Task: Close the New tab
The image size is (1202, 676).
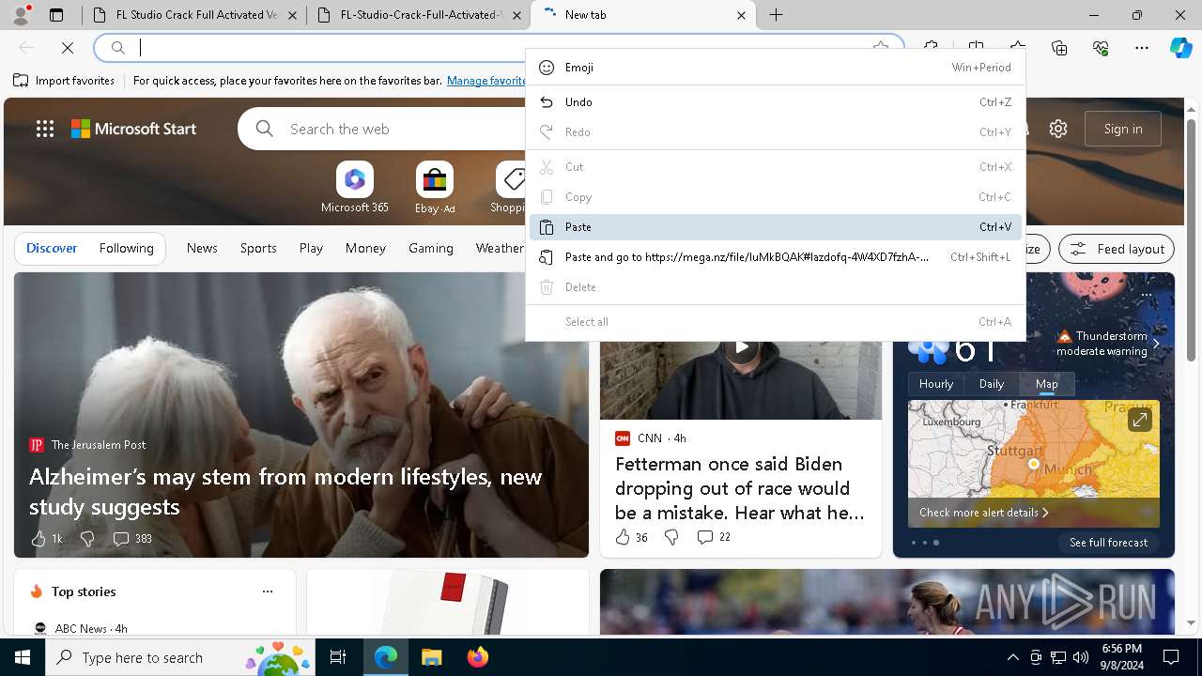Action: (741, 15)
